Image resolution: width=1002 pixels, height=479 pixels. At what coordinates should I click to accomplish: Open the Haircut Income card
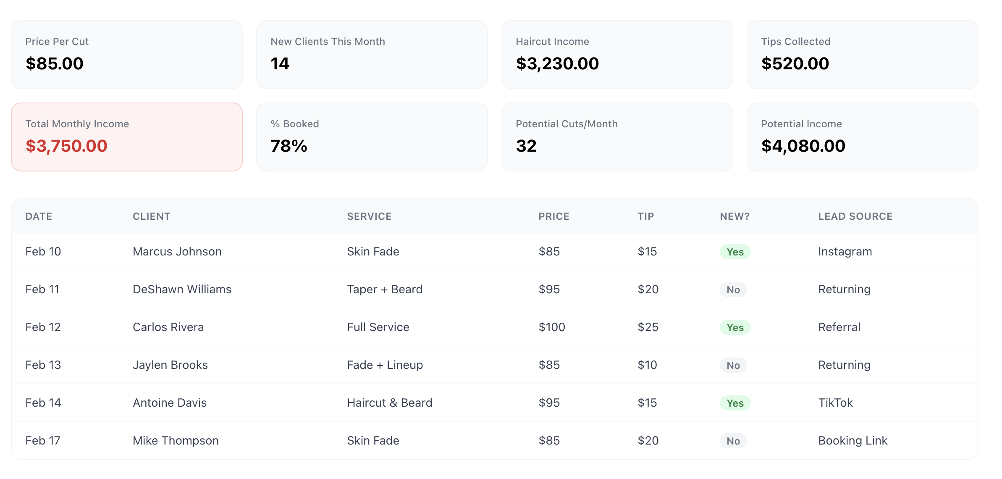[x=616, y=55]
